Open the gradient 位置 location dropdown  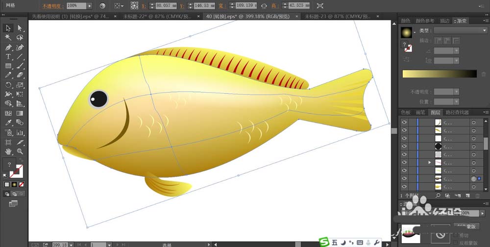tap(457, 101)
